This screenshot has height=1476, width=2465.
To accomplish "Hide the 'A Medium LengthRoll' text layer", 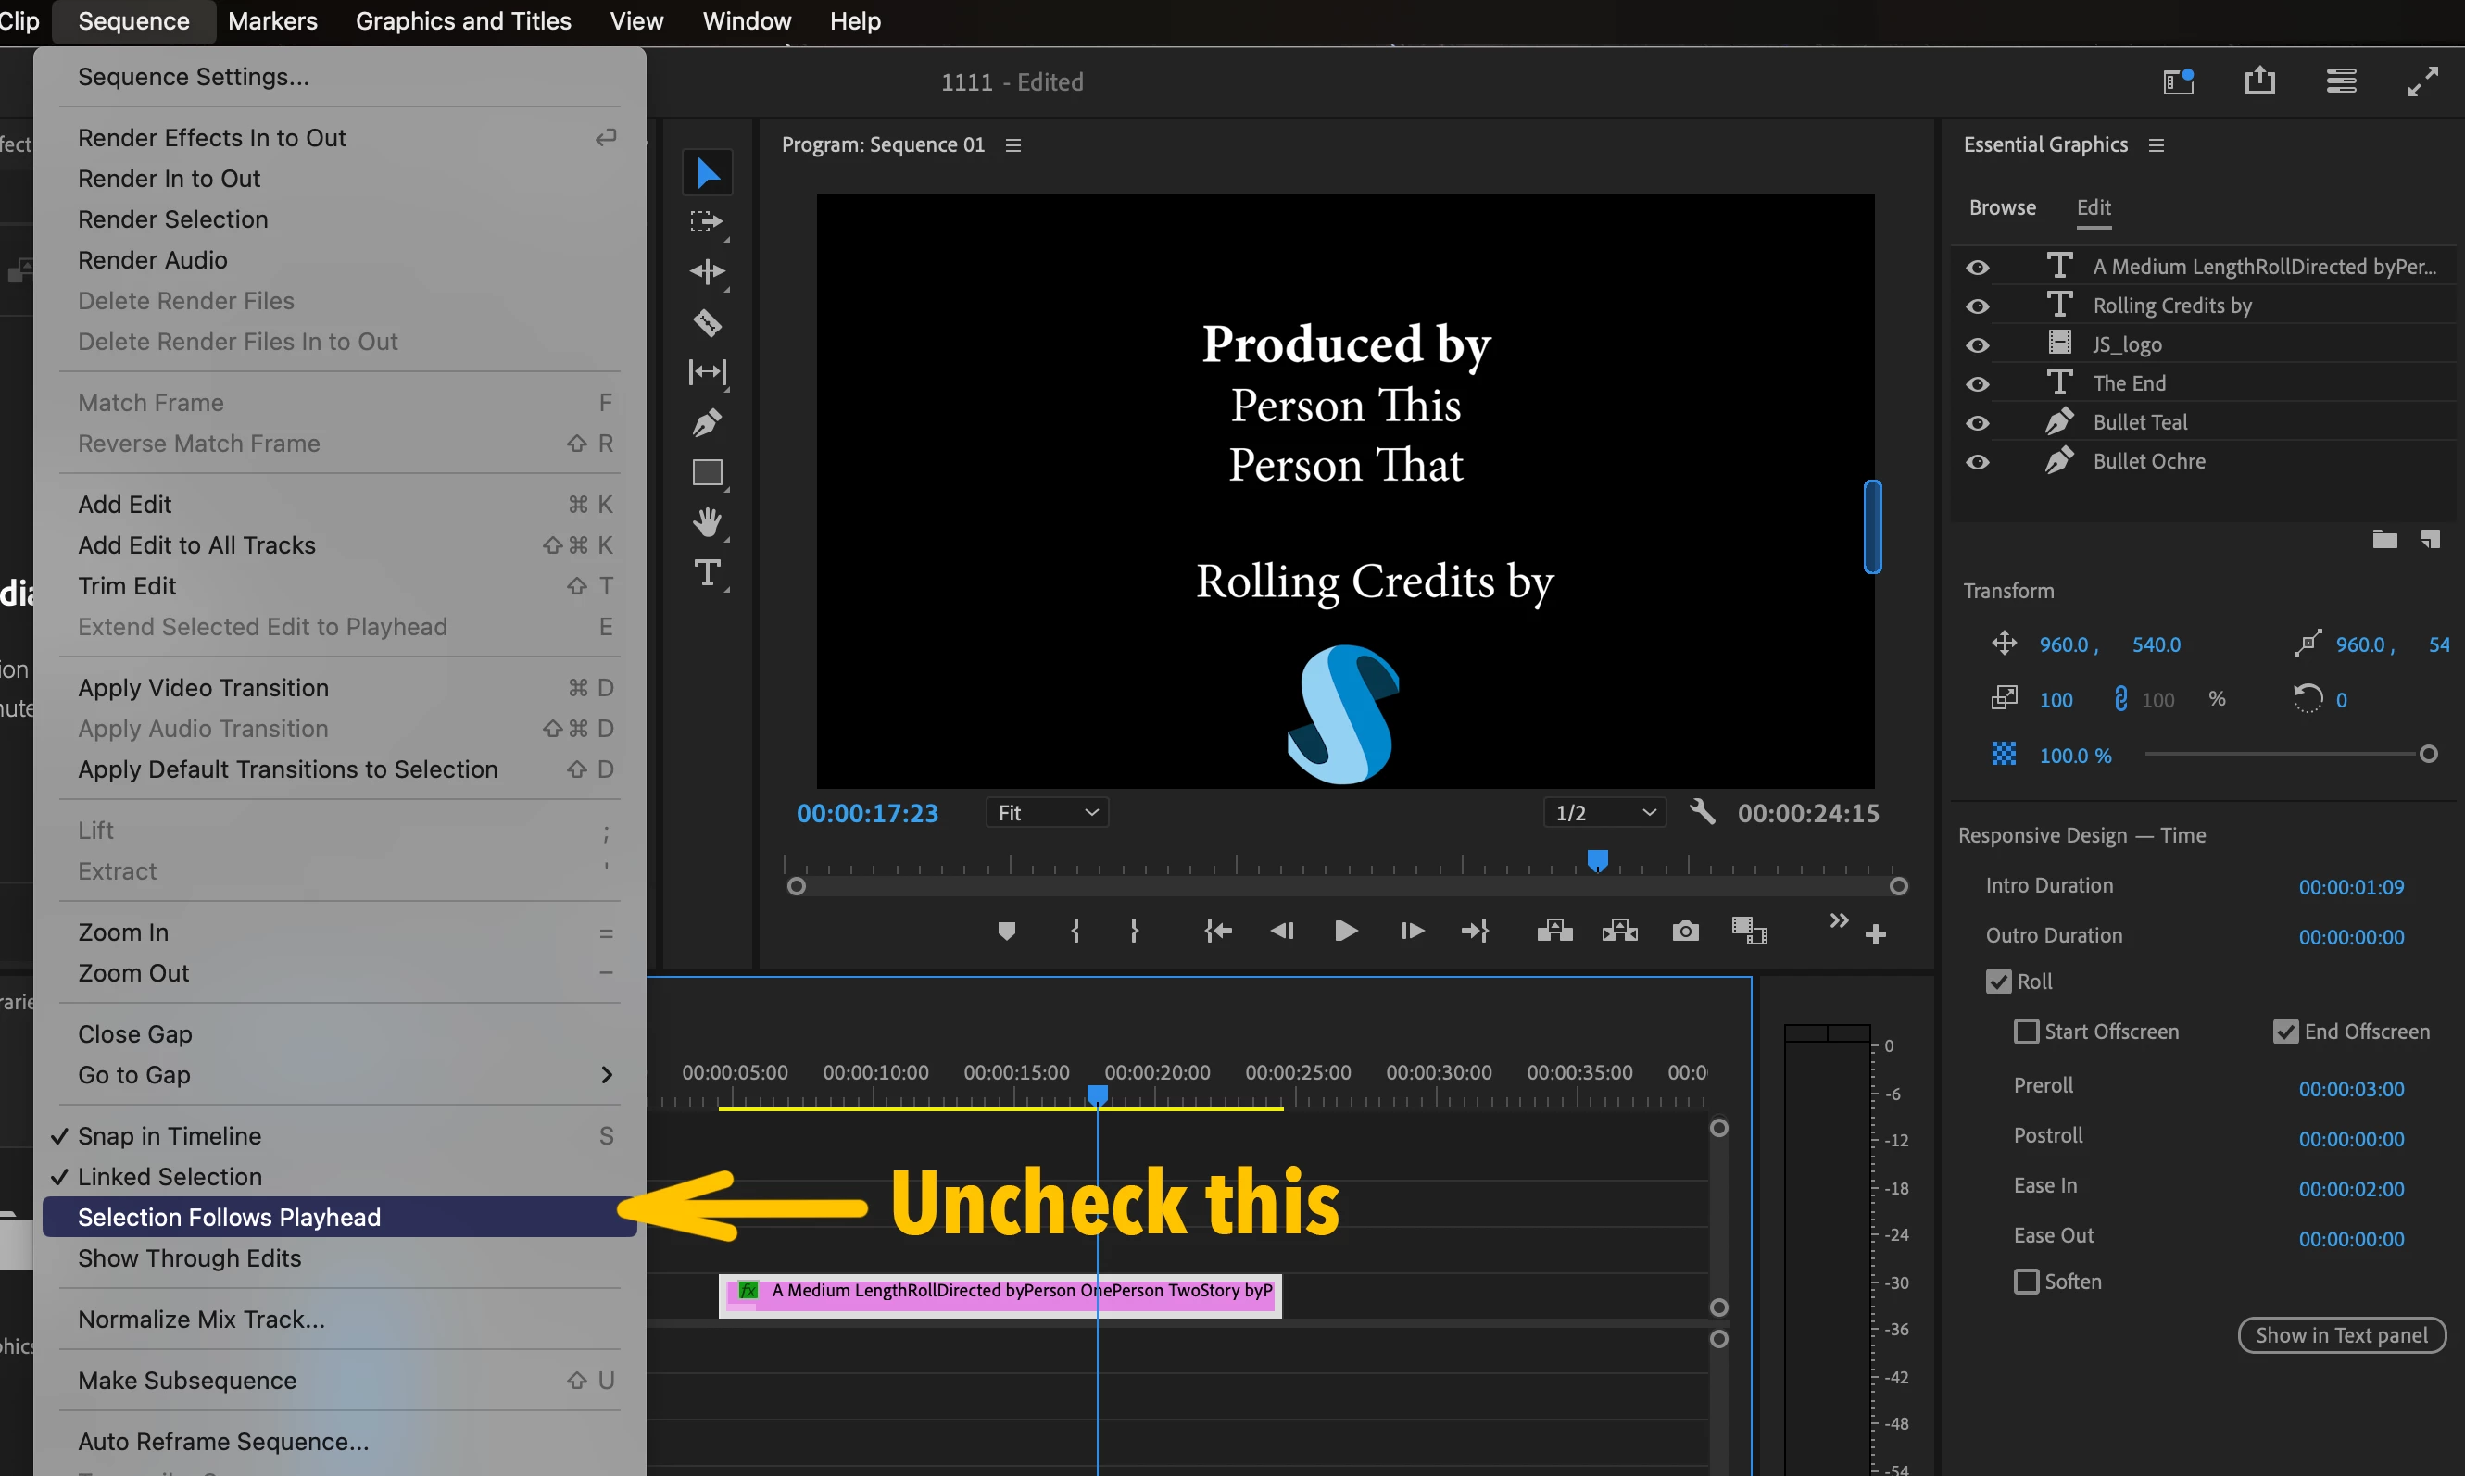I will coord(1978,267).
